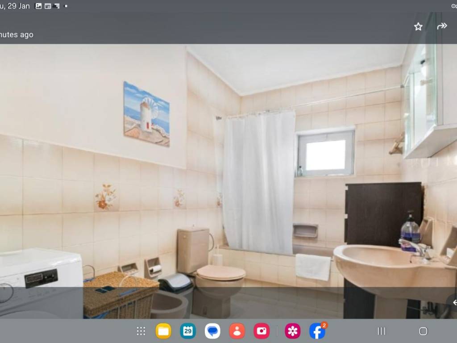This screenshot has width=457, height=343.
Task: Open Facebook with notification badge
Action: click(x=317, y=331)
